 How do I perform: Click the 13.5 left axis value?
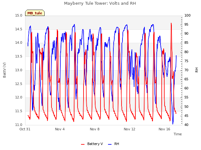pos(19,56)
